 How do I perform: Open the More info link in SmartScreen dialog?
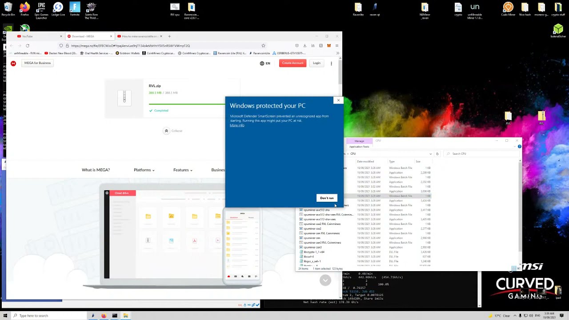237,125
